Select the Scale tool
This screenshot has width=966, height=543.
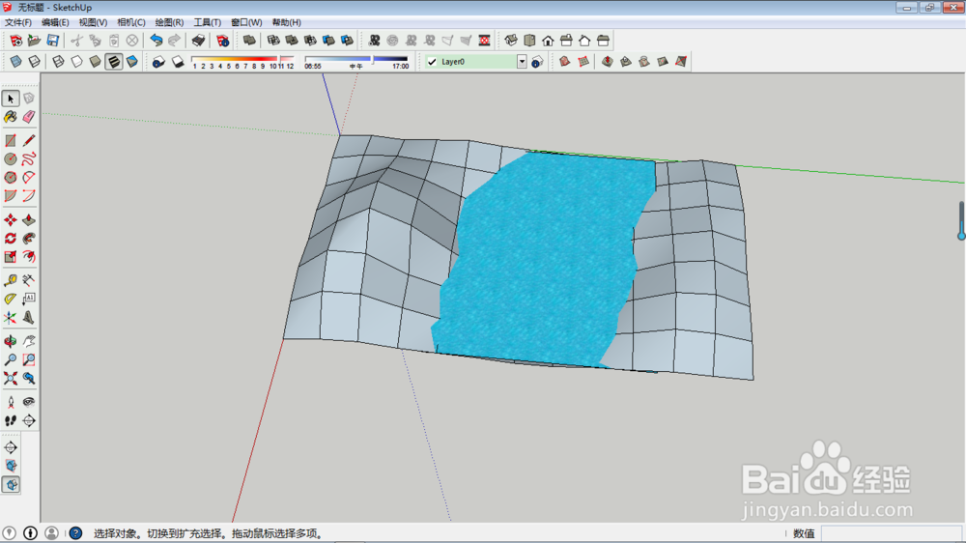tap(11, 256)
